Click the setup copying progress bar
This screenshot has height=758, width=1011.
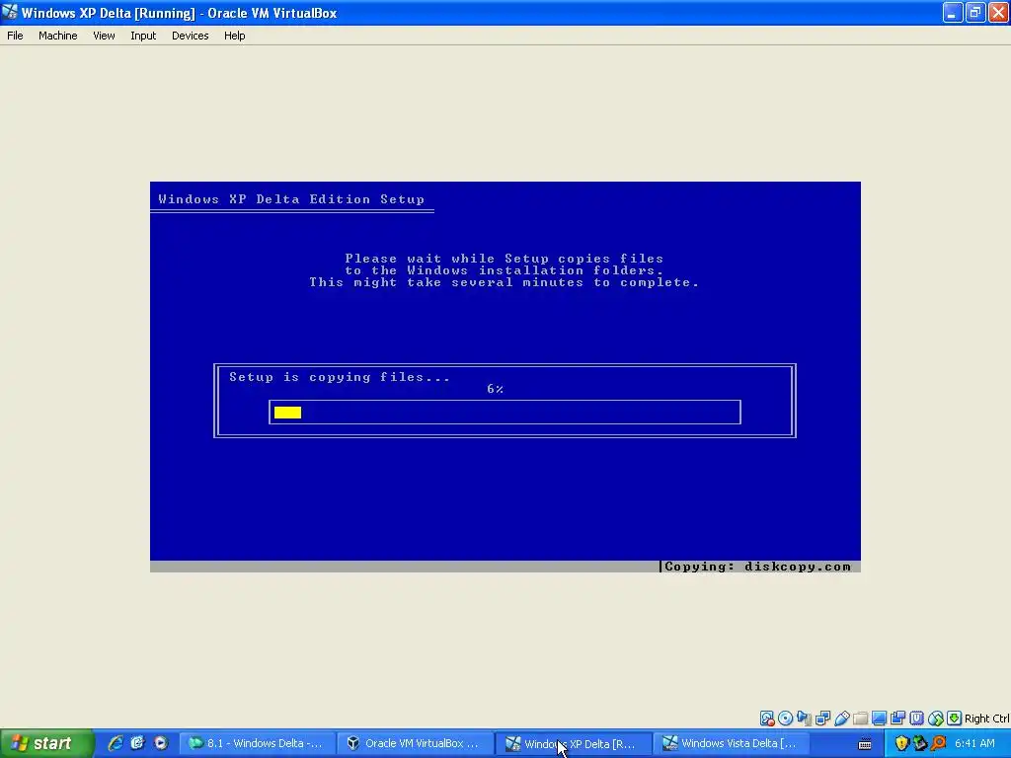point(505,413)
